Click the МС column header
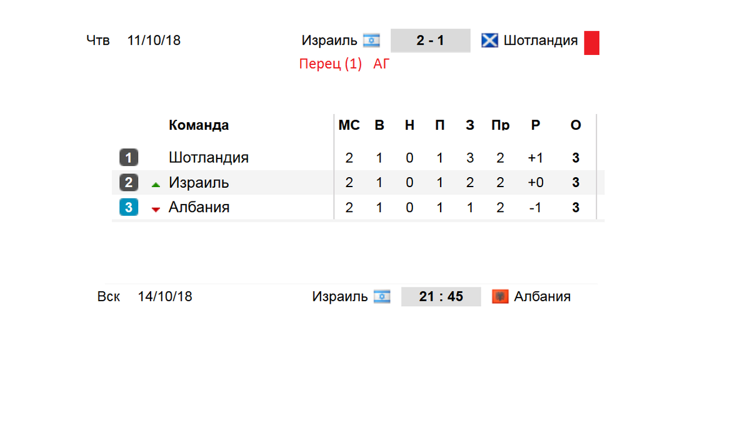This screenshot has width=750, height=421. point(349,125)
